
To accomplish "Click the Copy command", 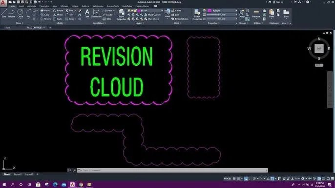I will pyautogui.click(x=45, y=15).
